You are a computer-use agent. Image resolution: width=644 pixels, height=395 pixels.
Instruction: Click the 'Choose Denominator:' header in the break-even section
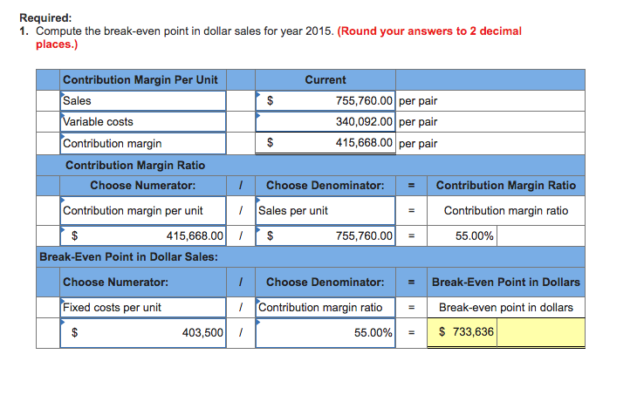325,283
